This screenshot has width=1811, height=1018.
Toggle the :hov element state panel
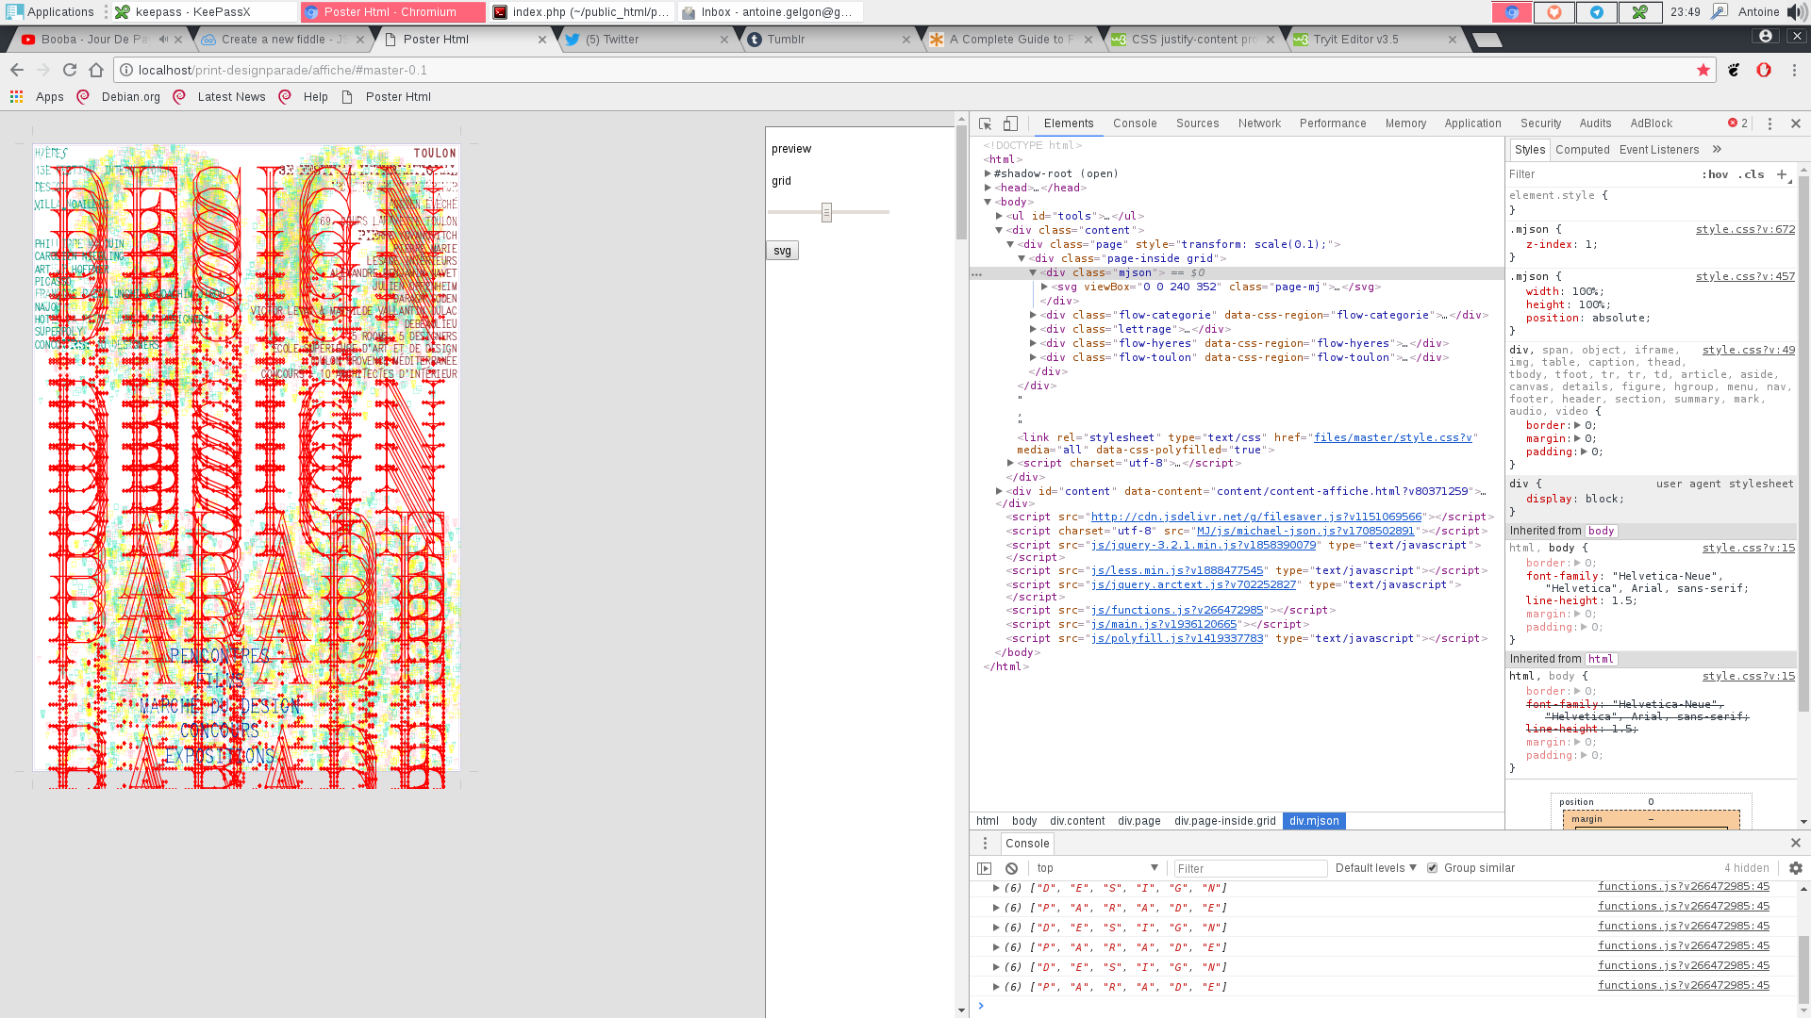1714,174
